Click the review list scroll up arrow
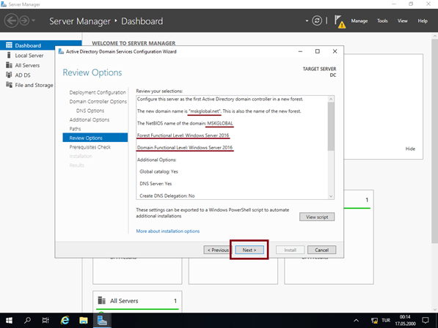This screenshot has width=438, height=328. (x=331, y=99)
